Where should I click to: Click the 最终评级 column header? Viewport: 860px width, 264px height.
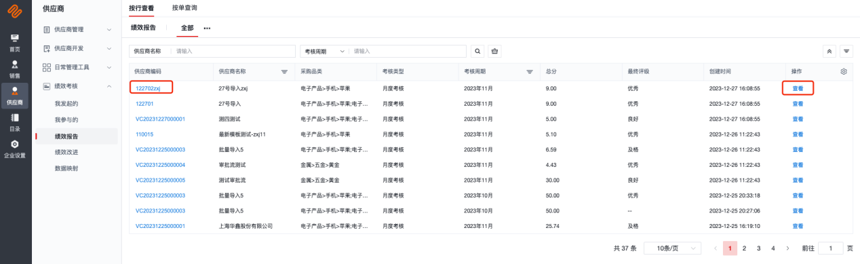coord(638,71)
